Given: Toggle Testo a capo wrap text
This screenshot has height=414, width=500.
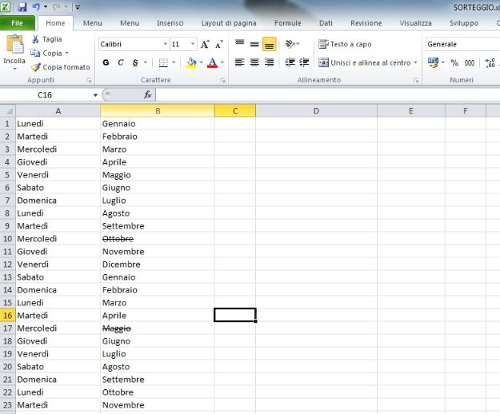Looking at the screenshot, I should pyautogui.click(x=345, y=44).
